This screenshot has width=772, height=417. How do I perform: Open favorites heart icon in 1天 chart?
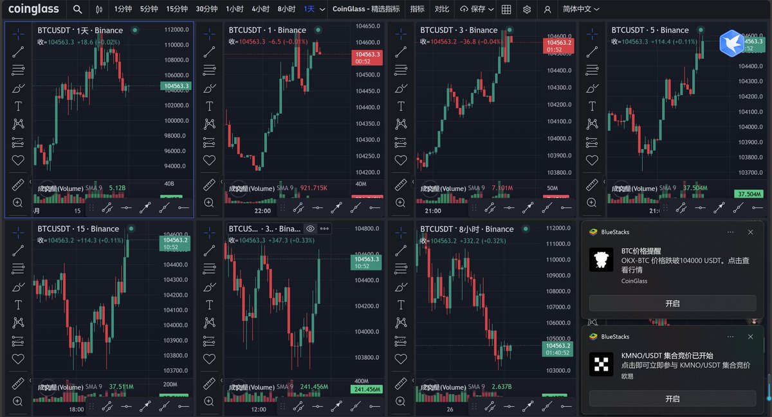point(18,160)
